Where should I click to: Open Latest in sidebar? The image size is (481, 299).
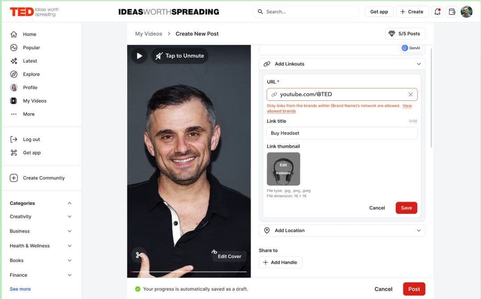[30, 61]
